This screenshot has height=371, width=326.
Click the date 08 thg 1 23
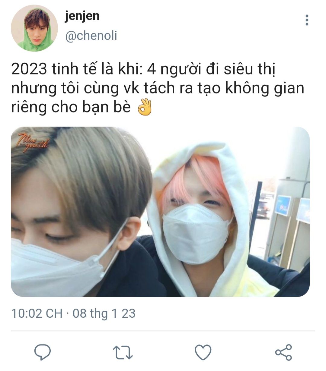[104, 313]
